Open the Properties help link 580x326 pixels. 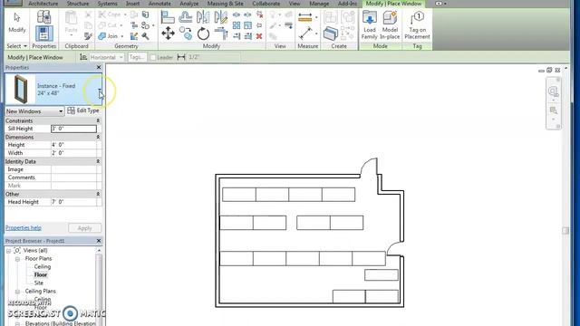(x=24, y=227)
